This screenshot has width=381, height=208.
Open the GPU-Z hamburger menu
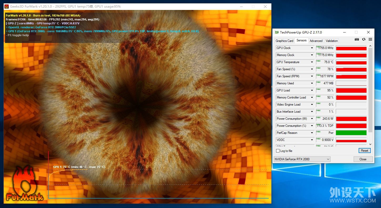[x=370, y=40]
